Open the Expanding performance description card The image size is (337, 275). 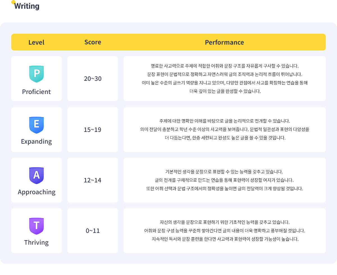(224, 130)
